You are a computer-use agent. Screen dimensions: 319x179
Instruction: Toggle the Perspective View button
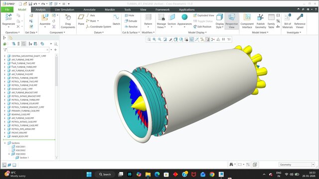tap(231, 21)
